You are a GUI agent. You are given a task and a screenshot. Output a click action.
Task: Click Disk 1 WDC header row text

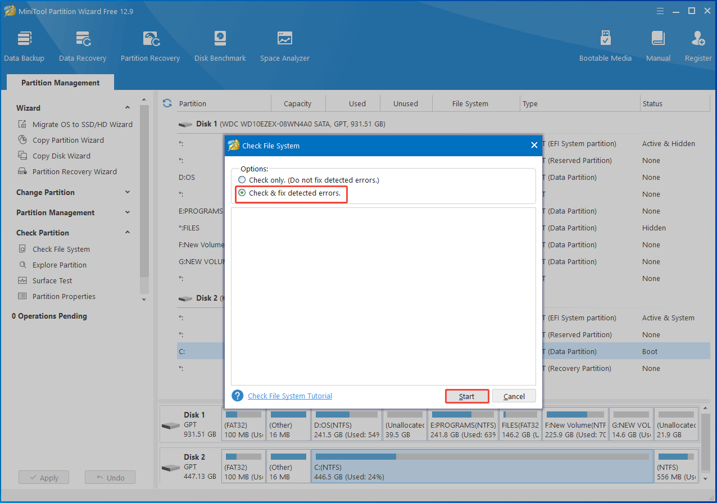[291, 124]
